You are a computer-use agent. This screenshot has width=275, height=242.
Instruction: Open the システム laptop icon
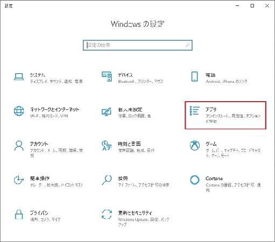click(19, 77)
